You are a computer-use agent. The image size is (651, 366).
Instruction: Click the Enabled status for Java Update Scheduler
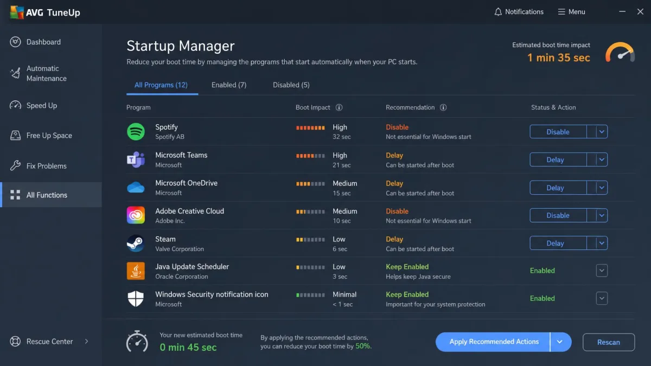tap(542, 271)
